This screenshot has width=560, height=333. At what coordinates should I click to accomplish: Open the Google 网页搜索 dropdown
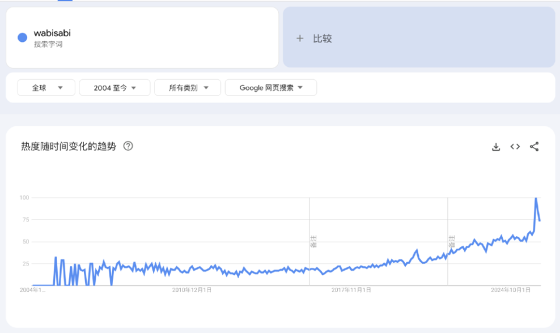tap(271, 88)
